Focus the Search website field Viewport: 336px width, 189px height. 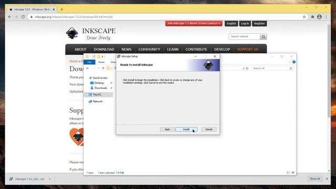(244, 37)
